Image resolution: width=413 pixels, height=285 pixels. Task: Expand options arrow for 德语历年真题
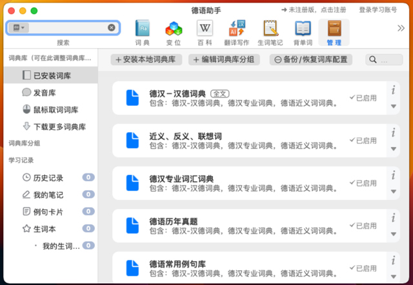pos(394,234)
